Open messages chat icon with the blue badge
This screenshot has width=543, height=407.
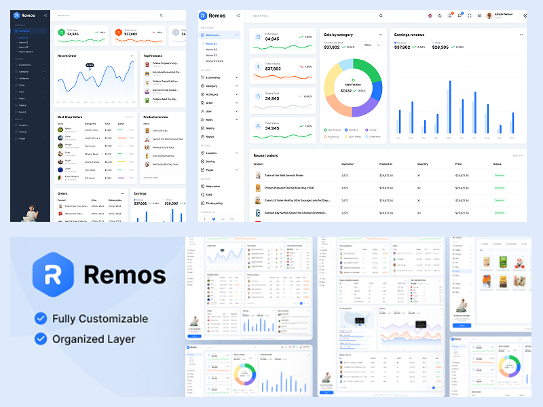coord(460,16)
